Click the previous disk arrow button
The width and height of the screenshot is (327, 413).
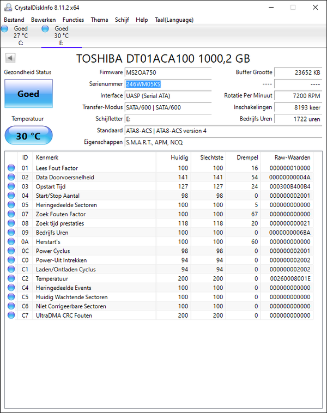click(x=10, y=58)
